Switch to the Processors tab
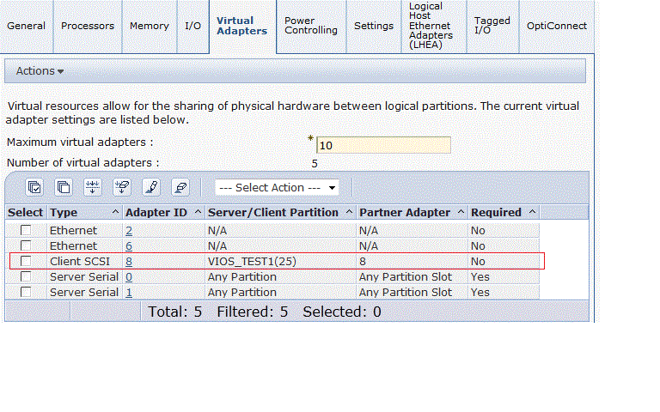 88,26
